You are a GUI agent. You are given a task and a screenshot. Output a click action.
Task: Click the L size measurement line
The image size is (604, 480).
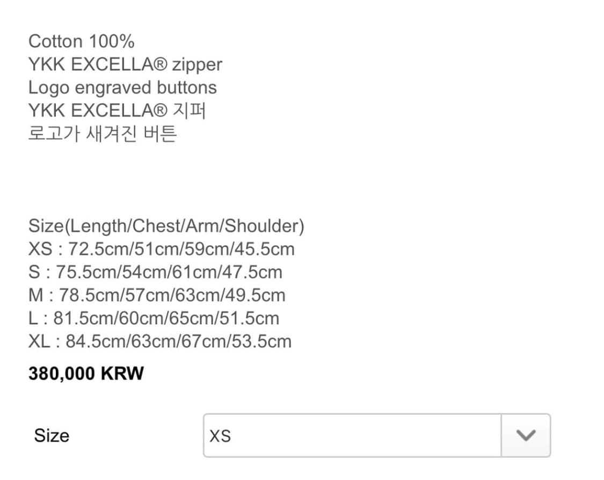click(x=154, y=318)
